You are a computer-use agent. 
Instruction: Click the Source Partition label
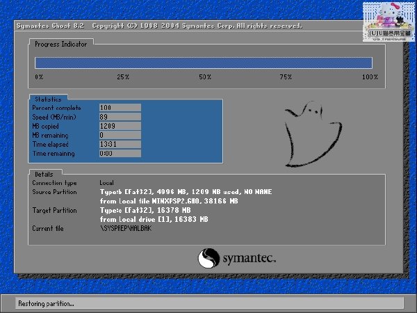pyautogui.click(x=54, y=192)
